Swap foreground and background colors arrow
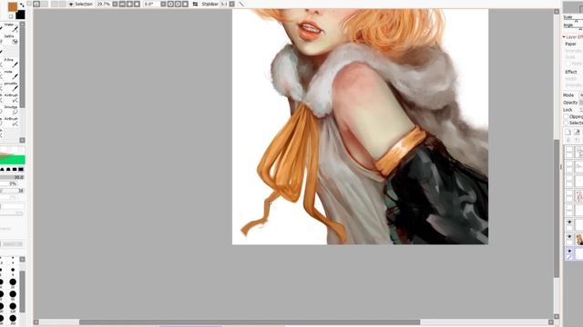This screenshot has width=583, height=327. pyautogui.click(x=22, y=5)
